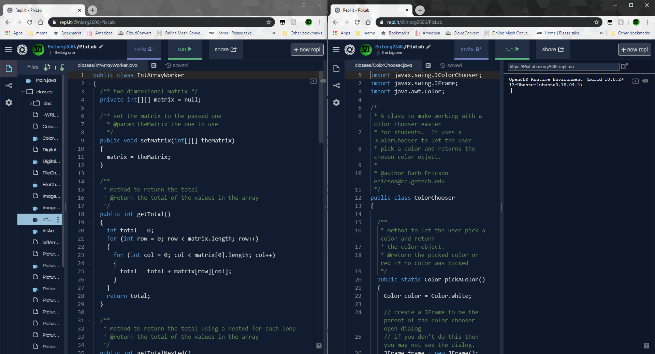Click the code formatter icon beside ColorChooser.java tab

428,65
